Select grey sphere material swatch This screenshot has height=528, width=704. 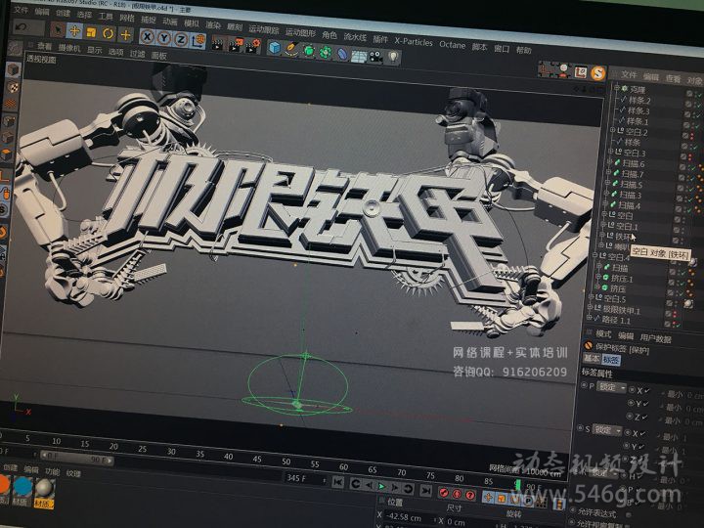pyautogui.click(x=44, y=489)
